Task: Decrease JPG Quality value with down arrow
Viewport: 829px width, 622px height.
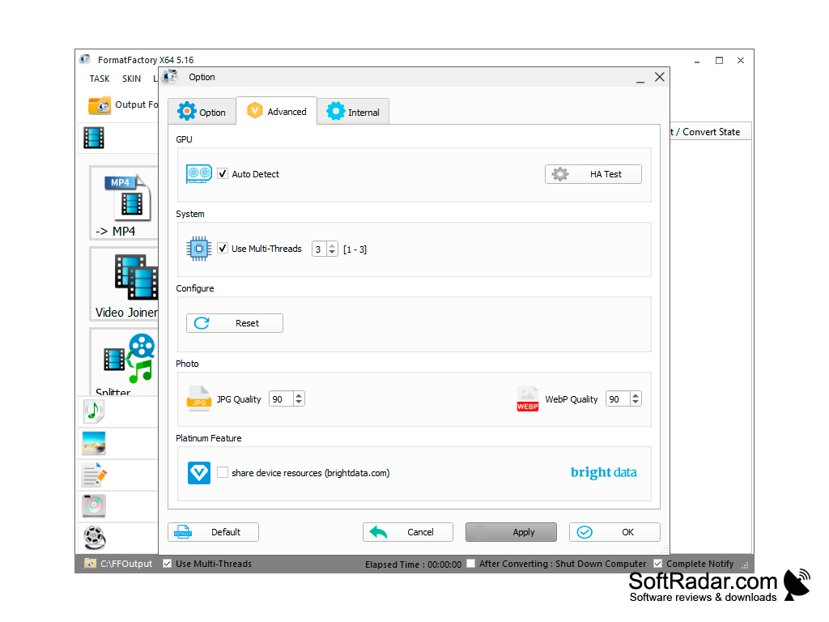Action: tap(300, 402)
